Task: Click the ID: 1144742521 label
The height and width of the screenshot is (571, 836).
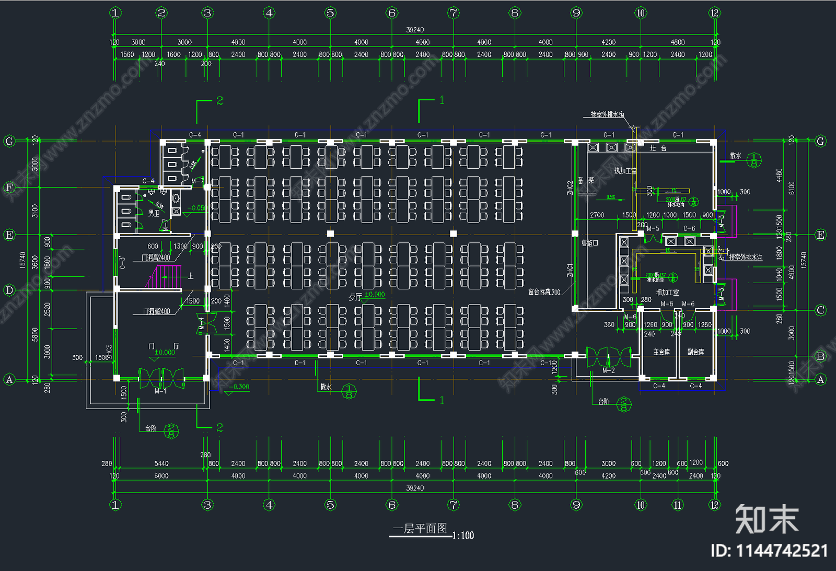Action: pos(770,551)
